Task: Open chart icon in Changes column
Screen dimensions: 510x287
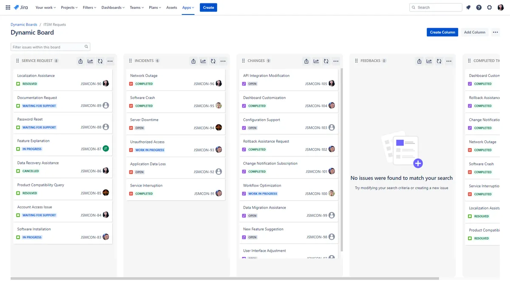Action: pos(316,61)
